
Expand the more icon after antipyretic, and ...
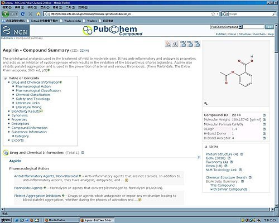click(127, 180)
